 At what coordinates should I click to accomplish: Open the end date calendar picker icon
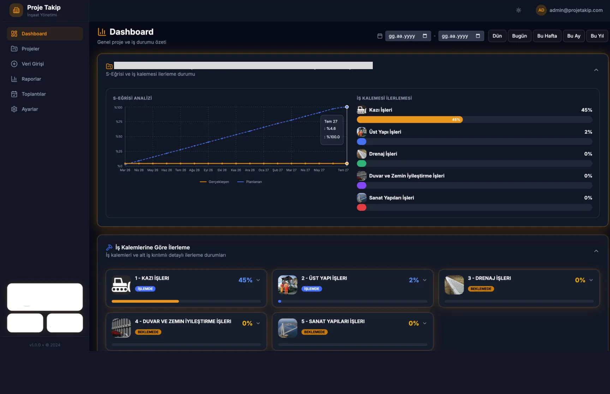[478, 36]
